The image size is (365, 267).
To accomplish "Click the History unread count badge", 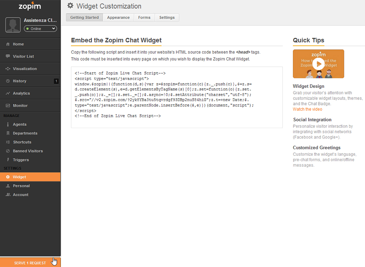I will click(x=56, y=81).
